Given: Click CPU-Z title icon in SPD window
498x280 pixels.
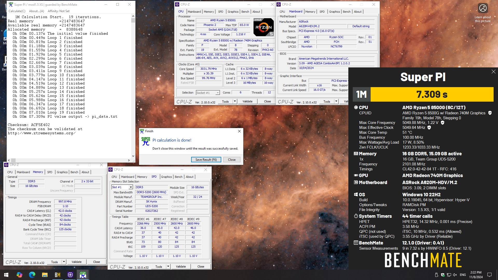Looking at the screenshot, I should 110,170.
